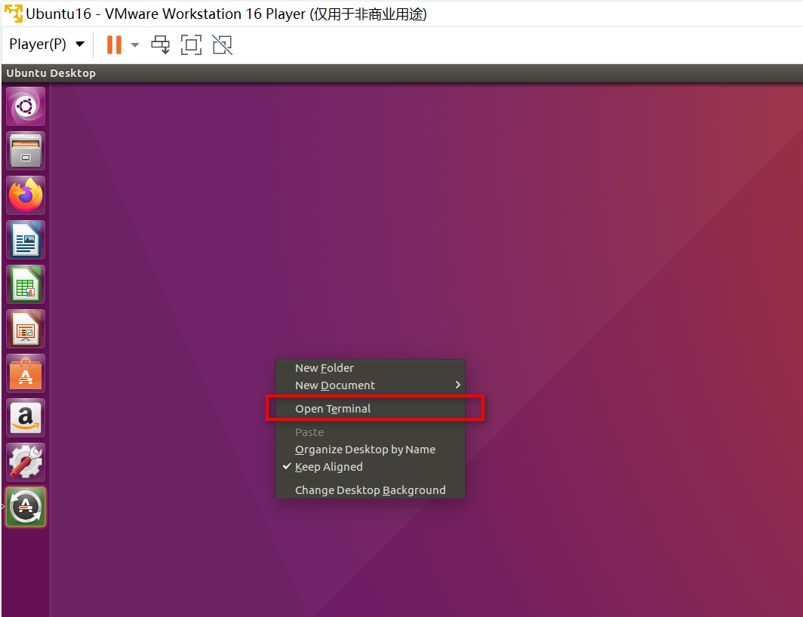The height and width of the screenshot is (617, 803).
Task: Expand Player(P) dropdown menu
Action: coord(47,45)
